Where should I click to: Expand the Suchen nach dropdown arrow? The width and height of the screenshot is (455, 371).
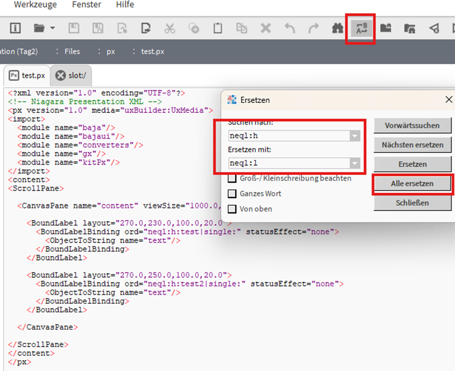point(355,136)
